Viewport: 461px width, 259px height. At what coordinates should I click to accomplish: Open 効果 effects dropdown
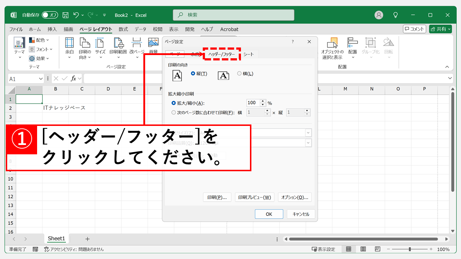pyautogui.click(x=39, y=58)
